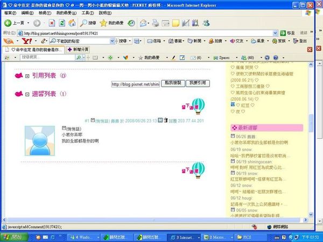Click the blue question mark help icon
Image resolution: width=323 pixels, height=242 pixels.
coord(276,58)
